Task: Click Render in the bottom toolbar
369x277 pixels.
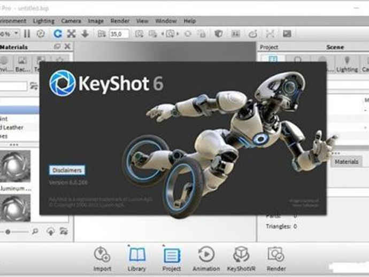Action: pyautogui.click(x=276, y=259)
